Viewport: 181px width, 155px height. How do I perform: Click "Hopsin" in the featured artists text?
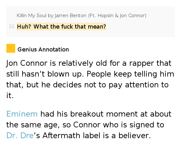click(105, 16)
